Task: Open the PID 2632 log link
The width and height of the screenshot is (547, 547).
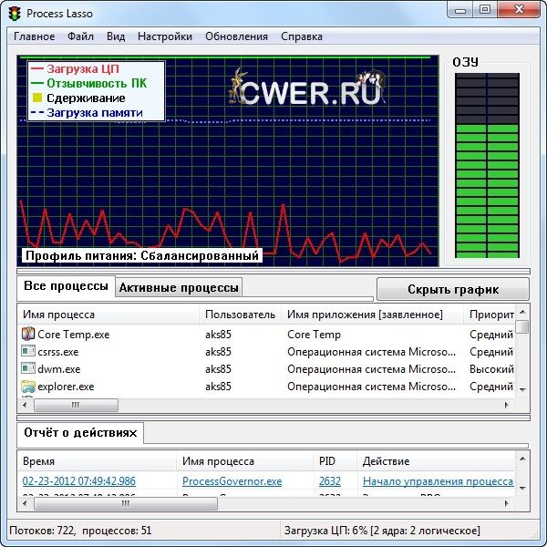Action: (330, 481)
